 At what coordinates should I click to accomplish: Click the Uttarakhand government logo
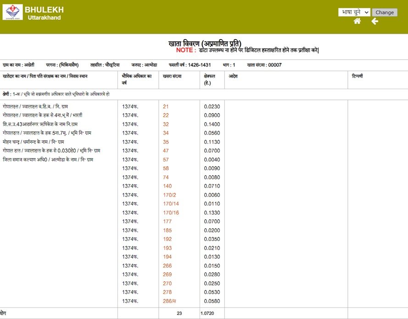[x=12, y=12]
